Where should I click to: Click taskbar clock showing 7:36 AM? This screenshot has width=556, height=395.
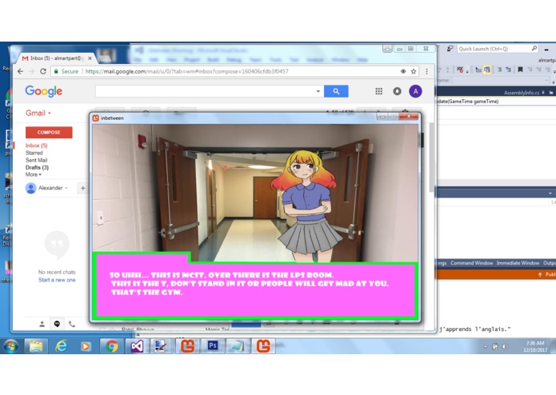click(535, 346)
